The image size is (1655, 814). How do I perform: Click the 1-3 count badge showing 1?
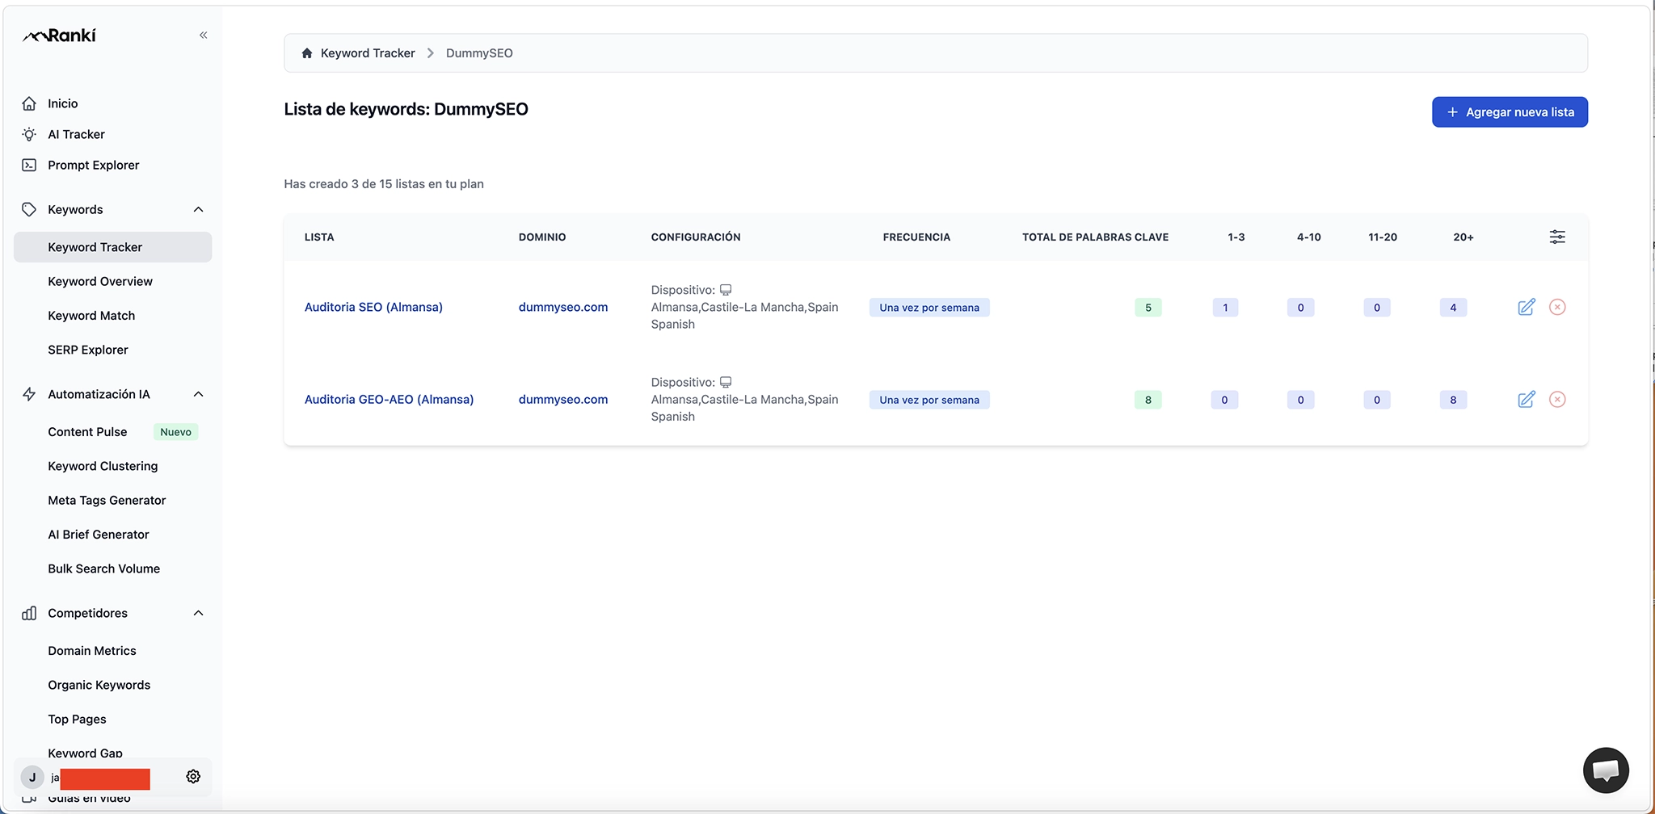[1225, 308]
